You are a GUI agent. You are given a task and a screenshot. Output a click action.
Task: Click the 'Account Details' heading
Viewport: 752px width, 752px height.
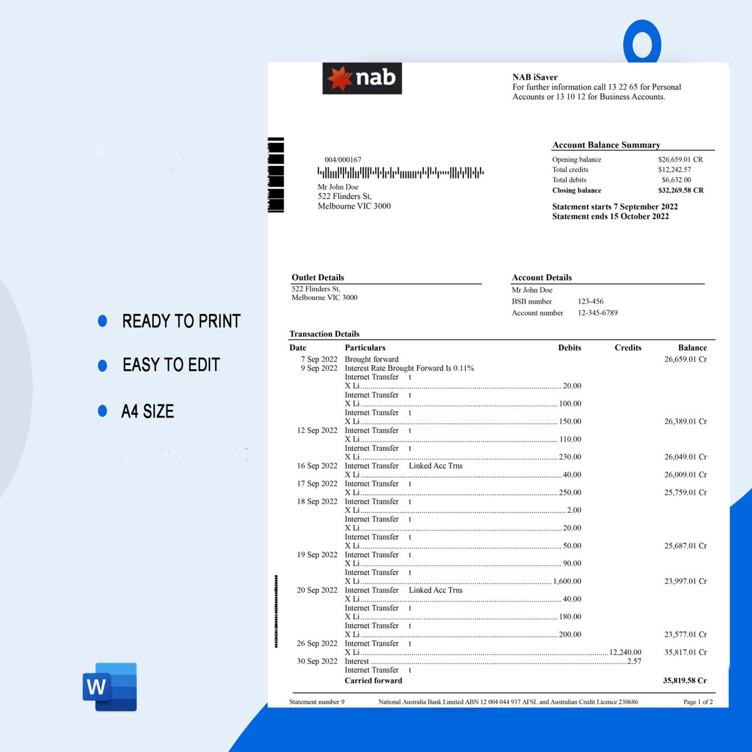click(542, 277)
